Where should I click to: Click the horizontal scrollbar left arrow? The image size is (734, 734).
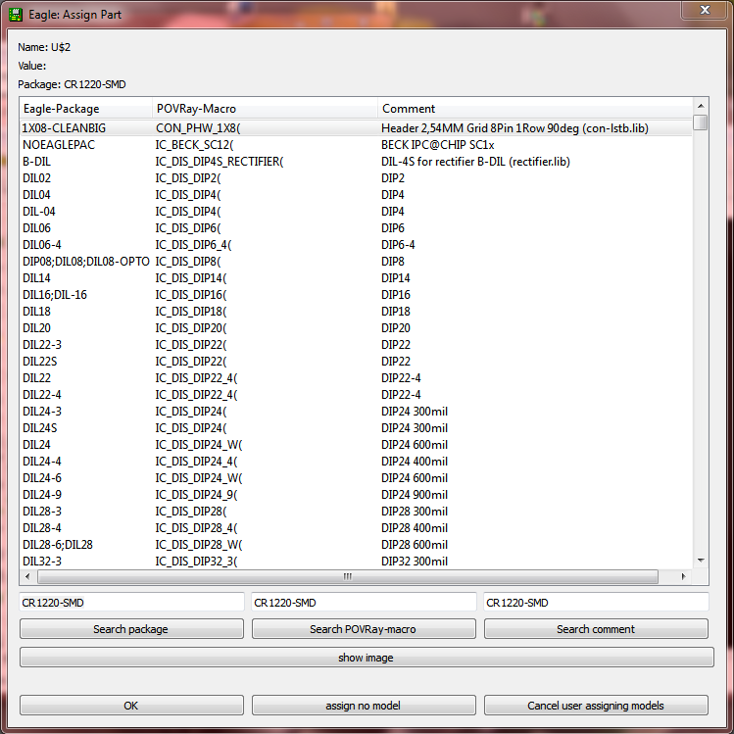tap(27, 576)
